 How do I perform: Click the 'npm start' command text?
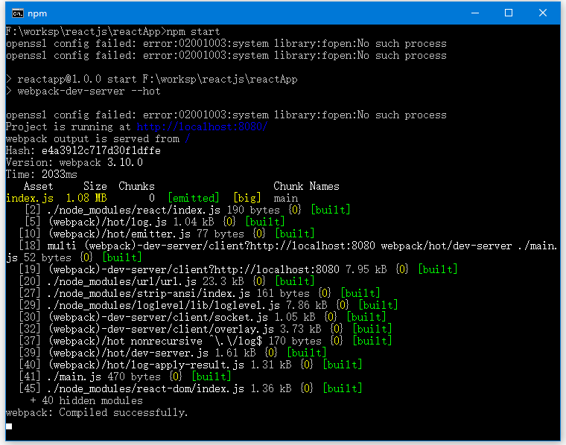194,31
